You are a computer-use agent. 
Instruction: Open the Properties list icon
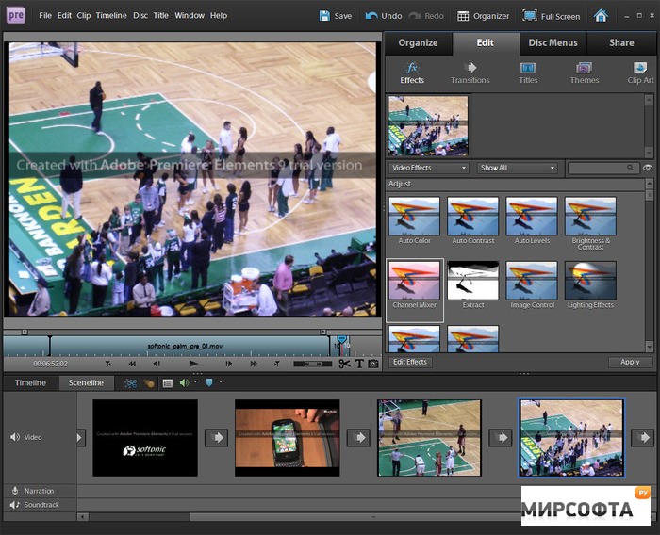[168, 383]
